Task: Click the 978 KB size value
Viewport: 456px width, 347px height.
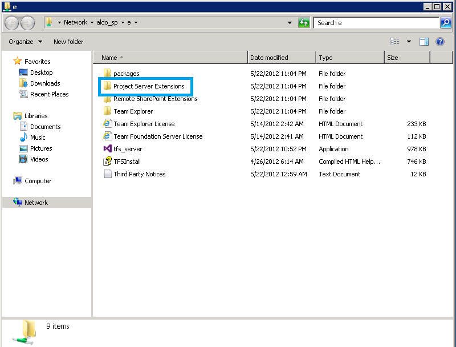Action: [417, 149]
